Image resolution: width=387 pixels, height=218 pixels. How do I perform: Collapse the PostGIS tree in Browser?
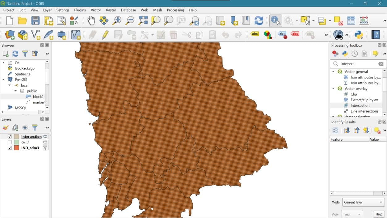4,79
